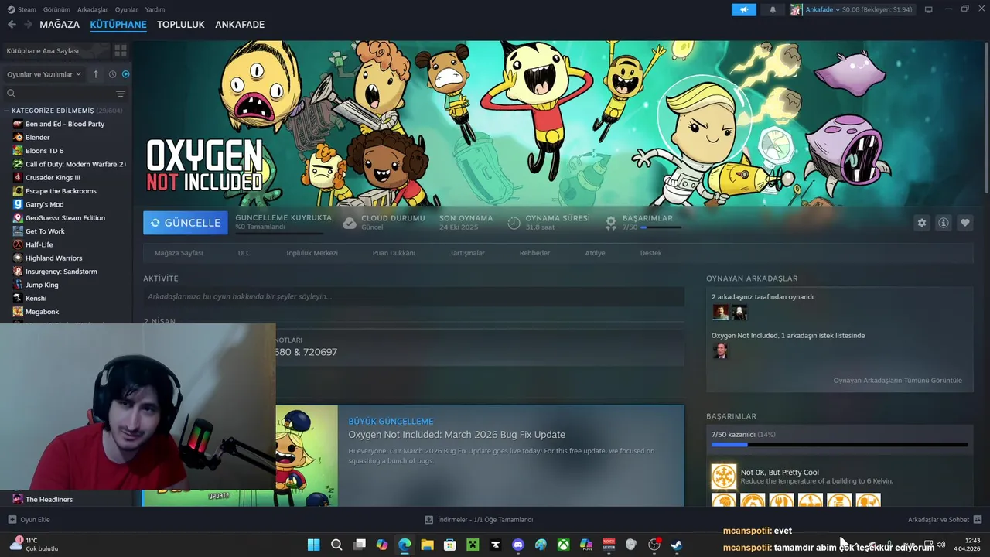This screenshot has width=990, height=557.
Task: Click the Big Picture mode monitor icon
Action: (x=929, y=9)
